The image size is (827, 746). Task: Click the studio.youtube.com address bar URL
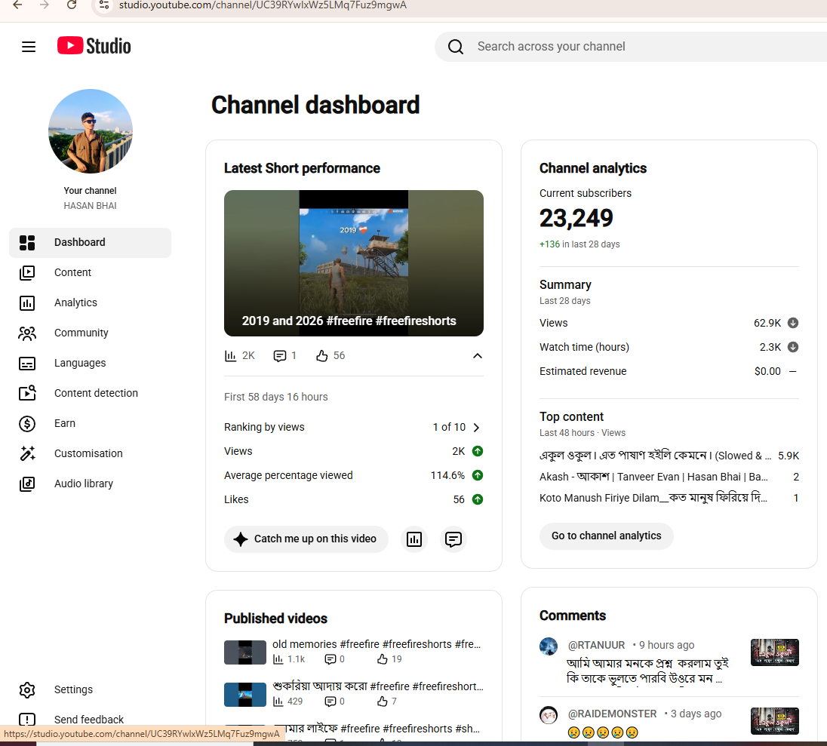263,5
